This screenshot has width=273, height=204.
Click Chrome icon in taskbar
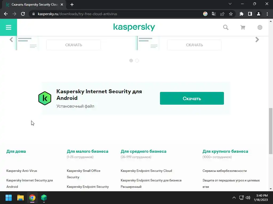coord(32,198)
